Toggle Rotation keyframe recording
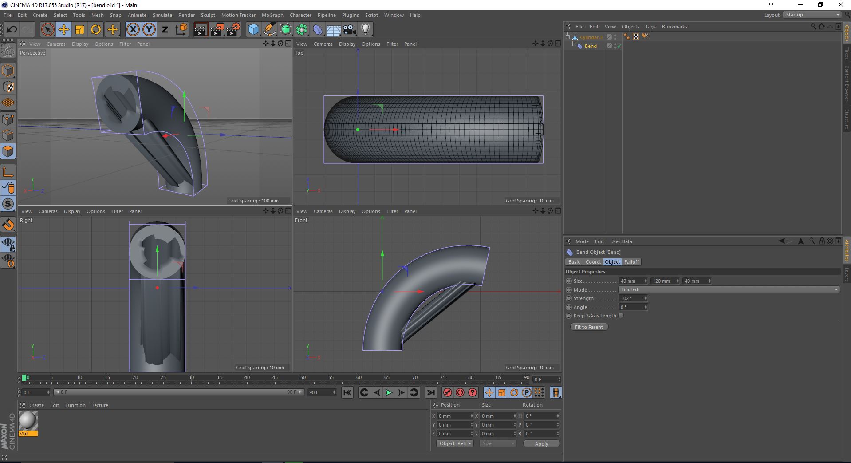The width and height of the screenshot is (851, 463). [x=514, y=392]
